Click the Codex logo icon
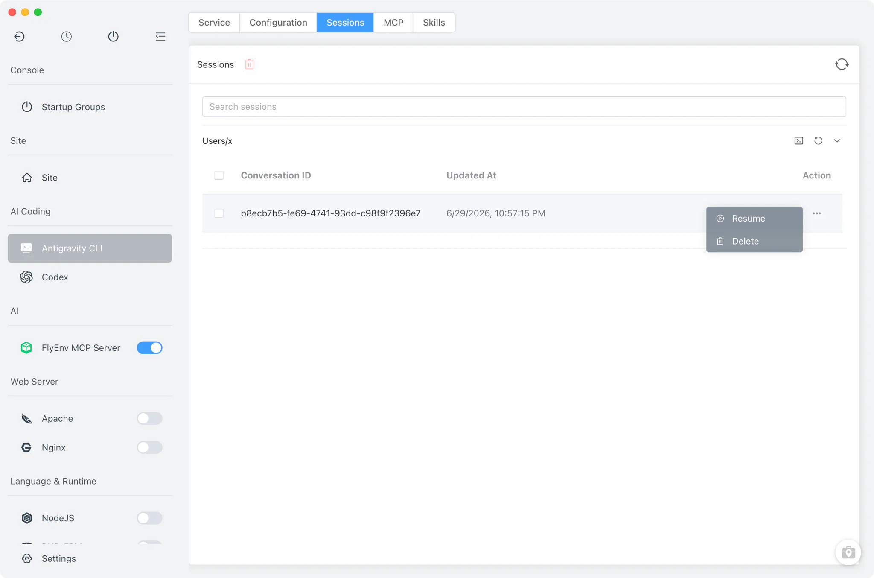874x578 pixels. (26, 277)
